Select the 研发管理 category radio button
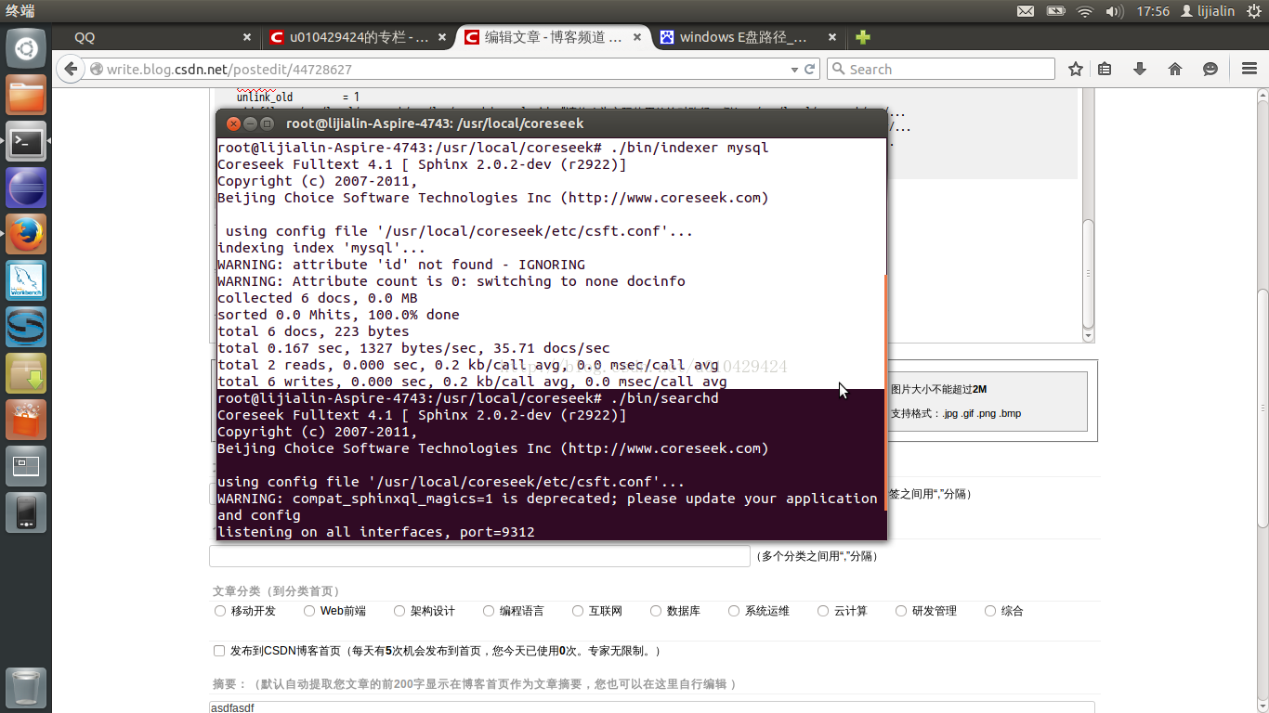This screenshot has width=1269, height=713. point(901,611)
